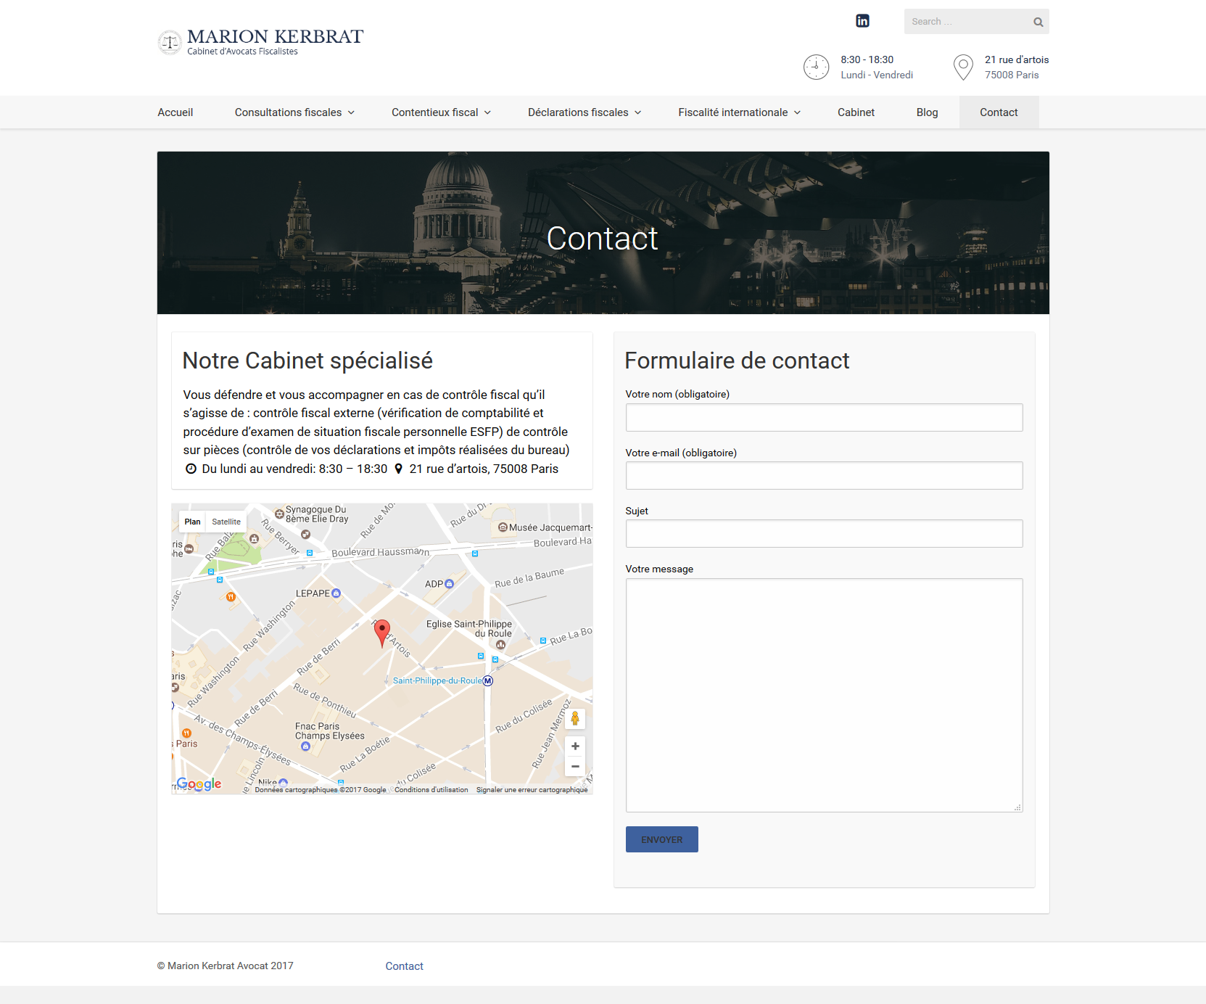Click the LEPAPE shop marker icon

click(x=336, y=593)
